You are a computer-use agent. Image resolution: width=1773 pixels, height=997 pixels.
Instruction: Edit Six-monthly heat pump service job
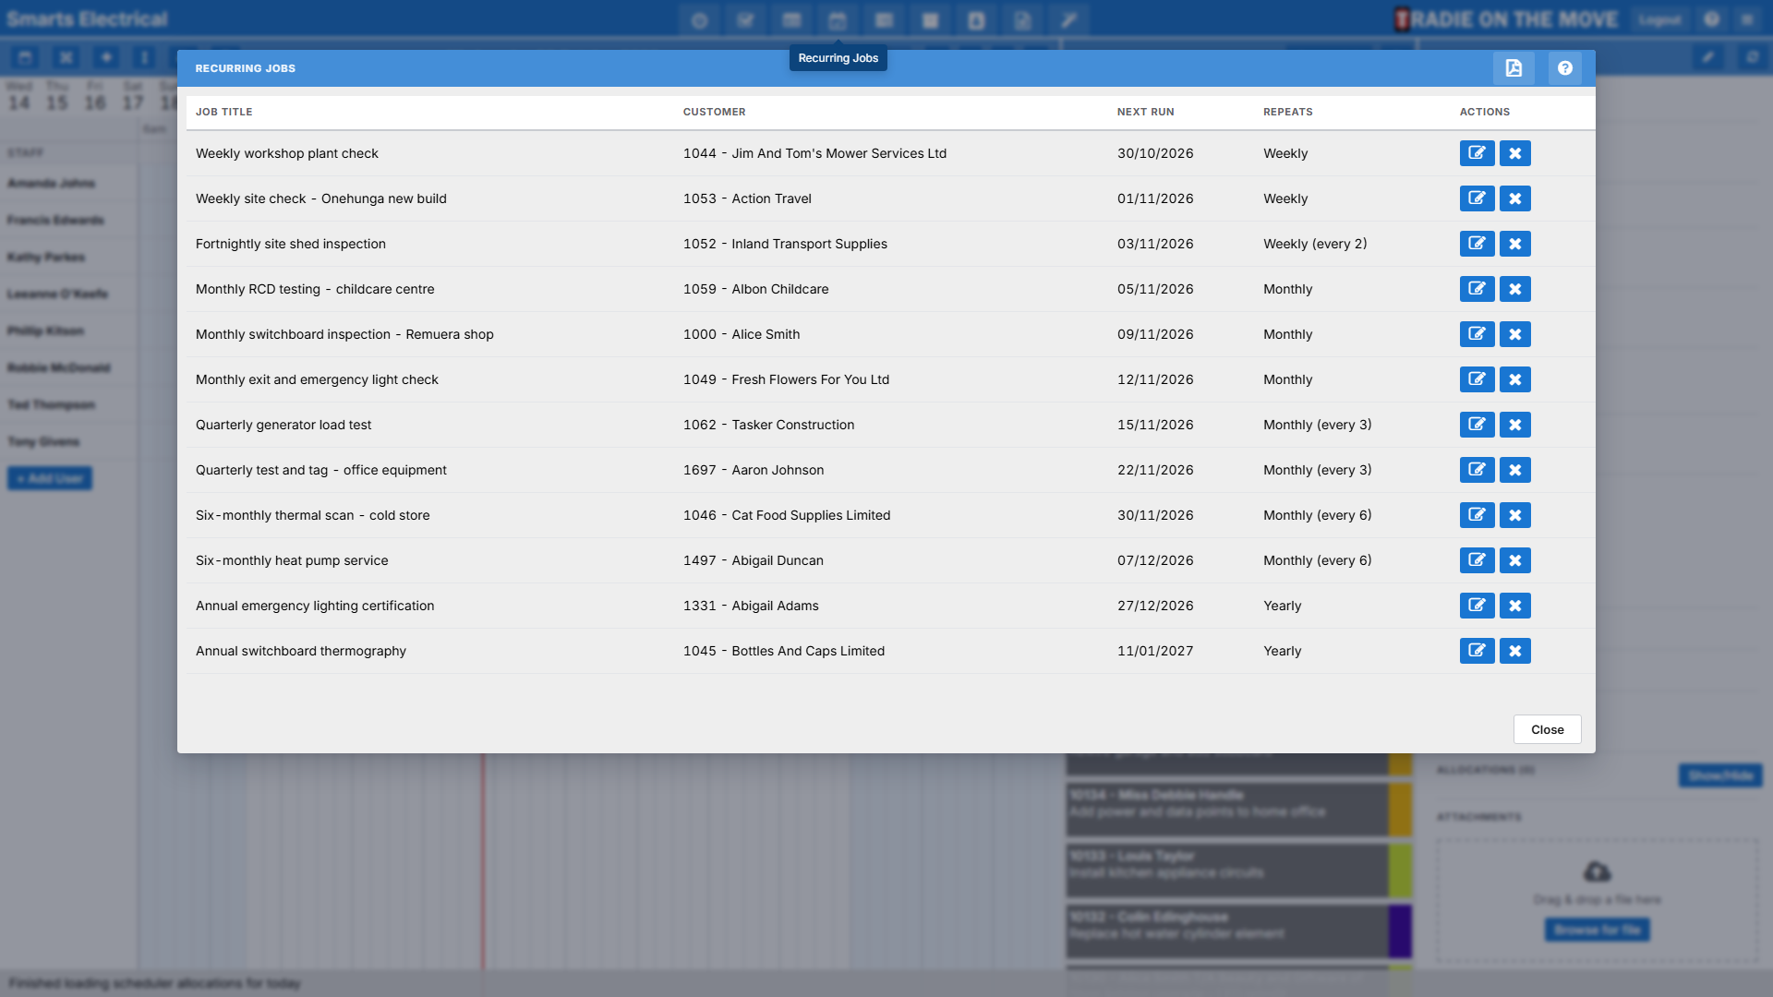click(1477, 560)
